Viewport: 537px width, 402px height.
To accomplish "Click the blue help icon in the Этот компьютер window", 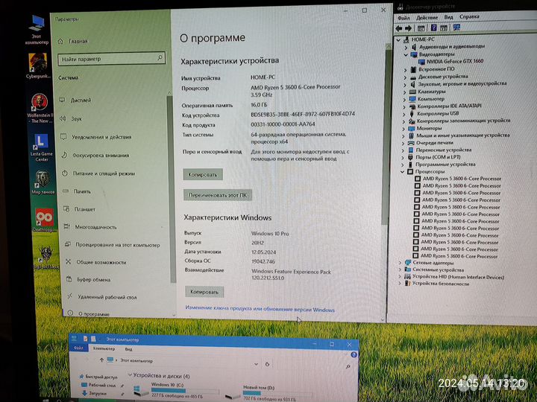I will [354, 355].
